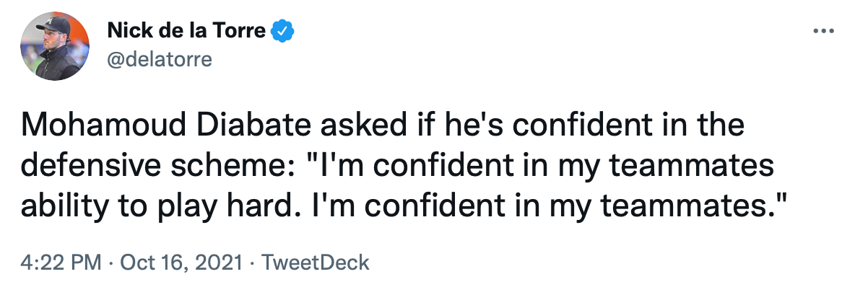The height and width of the screenshot is (300, 855).
Task: Click the blue verified checkmark badge
Action: click(x=282, y=31)
